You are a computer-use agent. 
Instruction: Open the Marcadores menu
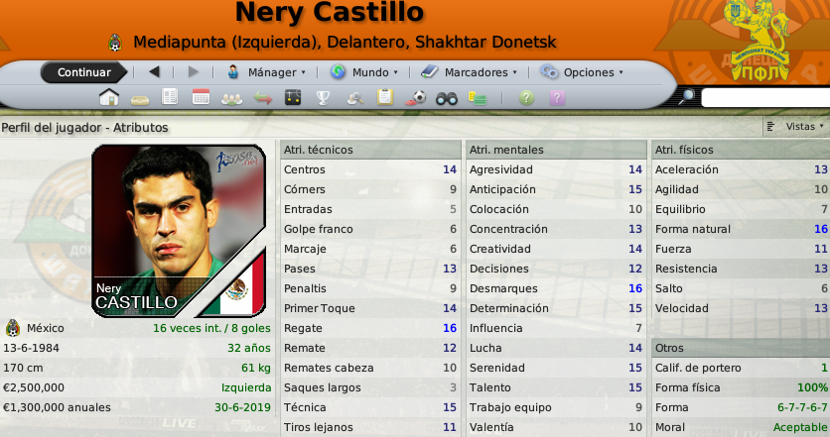coord(469,72)
